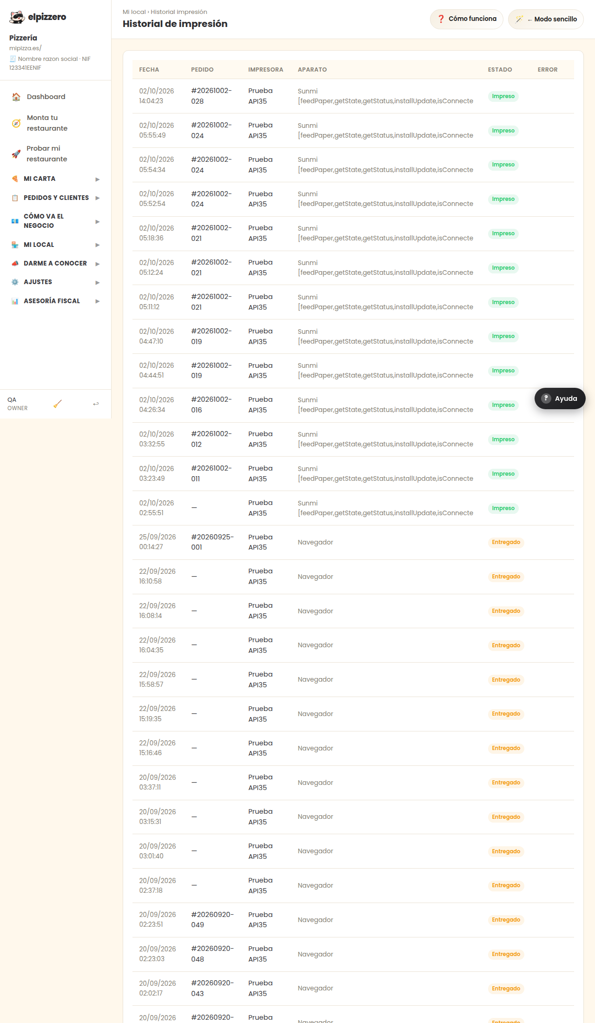Expand the DARME A CONOCER arrow
The width and height of the screenshot is (595, 1023).
pos(98,264)
